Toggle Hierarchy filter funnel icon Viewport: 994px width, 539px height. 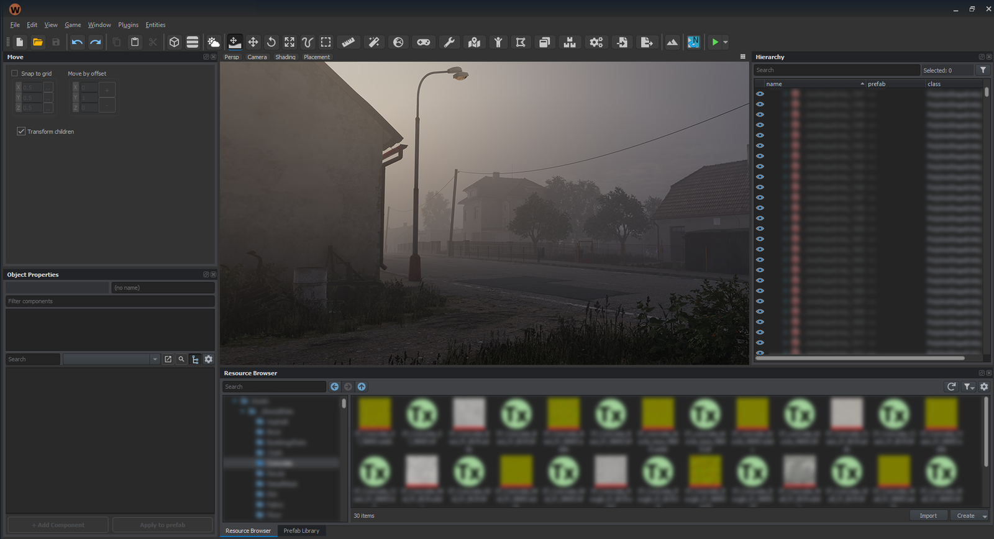(x=983, y=70)
